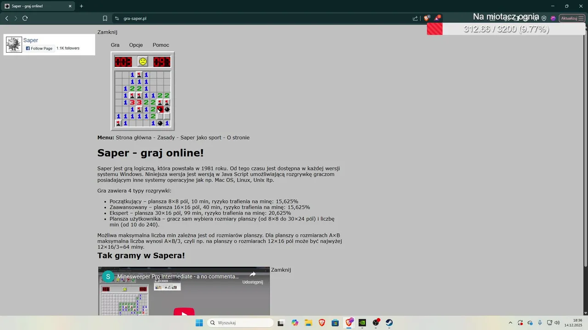
Task: Close the Saper - graj online tab
Action: tap(70, 6)
